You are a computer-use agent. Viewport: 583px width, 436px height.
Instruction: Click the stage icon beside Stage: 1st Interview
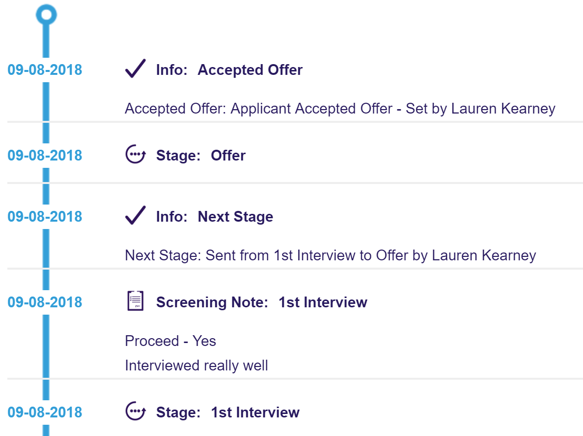(135, 411)
